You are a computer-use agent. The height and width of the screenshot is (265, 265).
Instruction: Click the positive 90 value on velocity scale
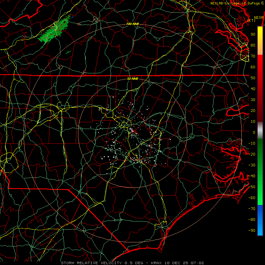(253, 34)
